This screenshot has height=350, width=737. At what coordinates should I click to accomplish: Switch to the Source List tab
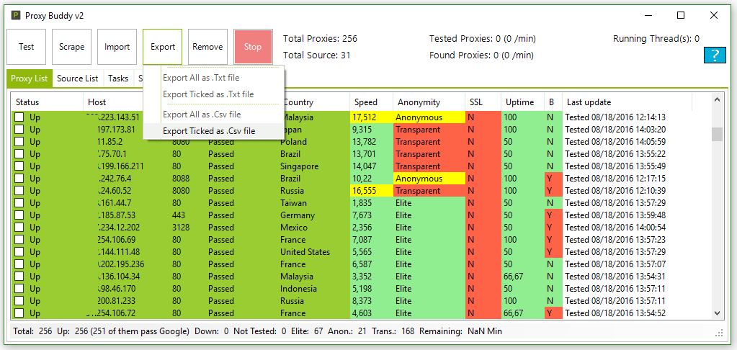[x=77, y=79]
